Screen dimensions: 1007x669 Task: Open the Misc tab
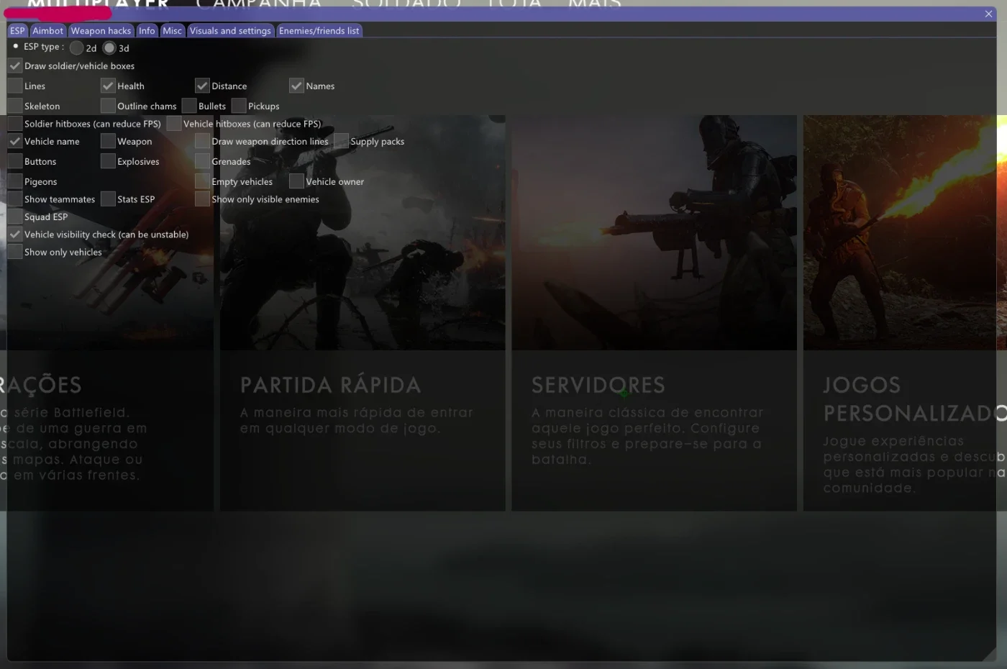172,30
